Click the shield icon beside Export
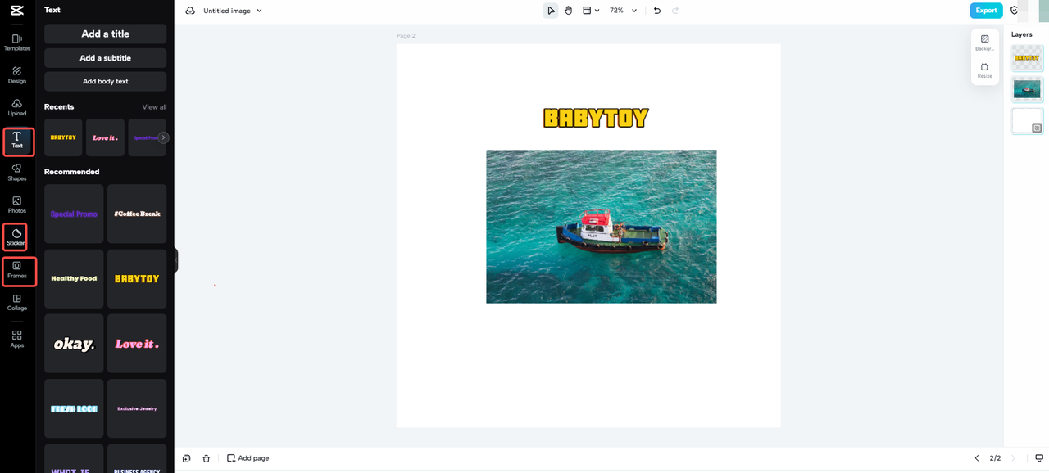This screenshot has height=473, width=1049. pos(1015,11)
